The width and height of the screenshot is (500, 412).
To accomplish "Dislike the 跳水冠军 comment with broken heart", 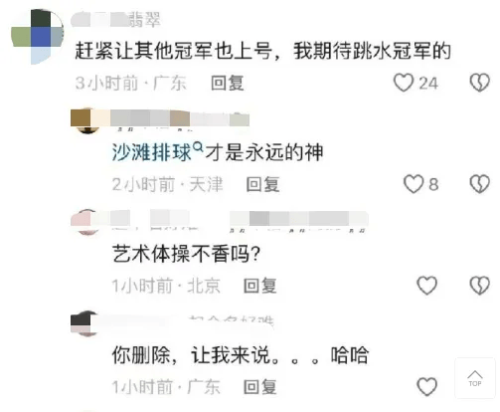I will point(479,83).
